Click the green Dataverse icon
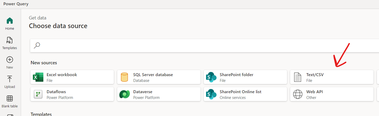The image size is (379, 116). pyautogui.click(x=124, y=94)
